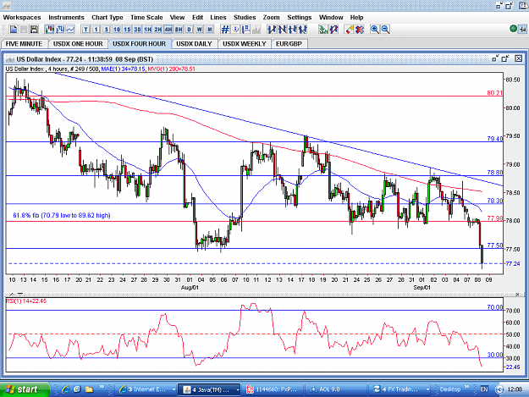Switch to the line chart type icon
The image size is (529, 397).
(70, 30)
